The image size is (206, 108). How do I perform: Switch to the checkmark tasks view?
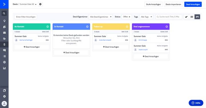(186, 17)
